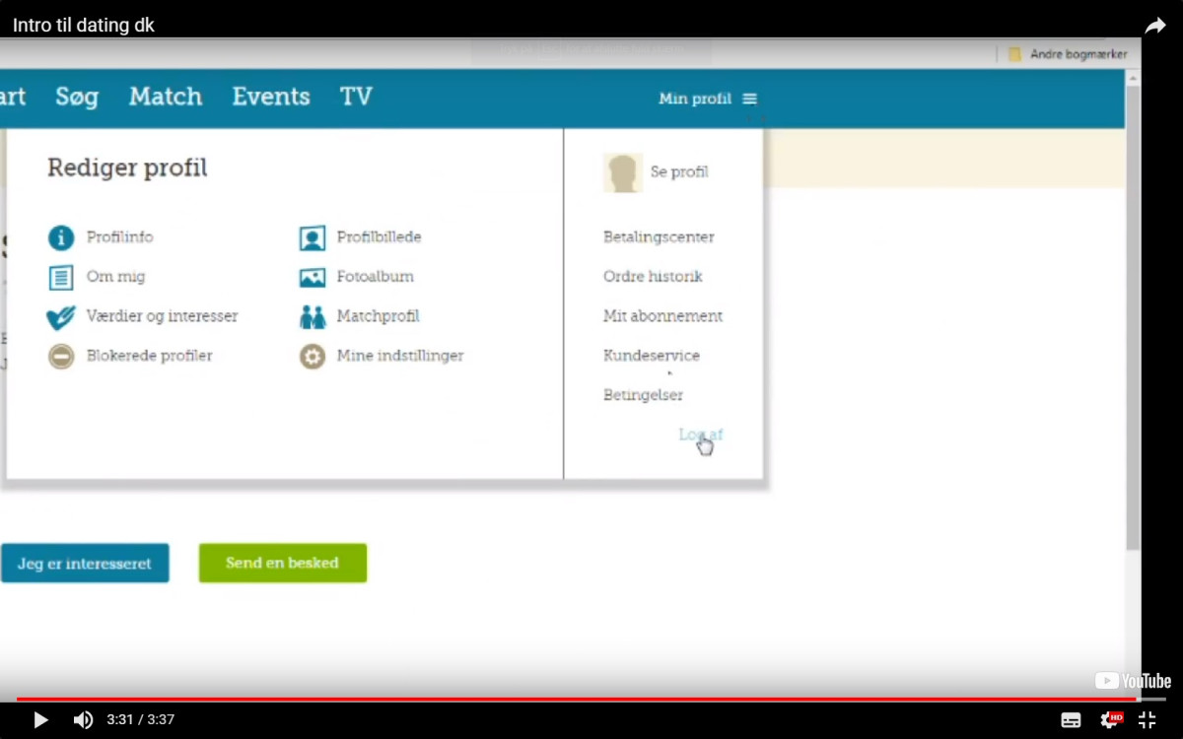Click the 3:31 / 3:37 time display

[x=139, y=720]
